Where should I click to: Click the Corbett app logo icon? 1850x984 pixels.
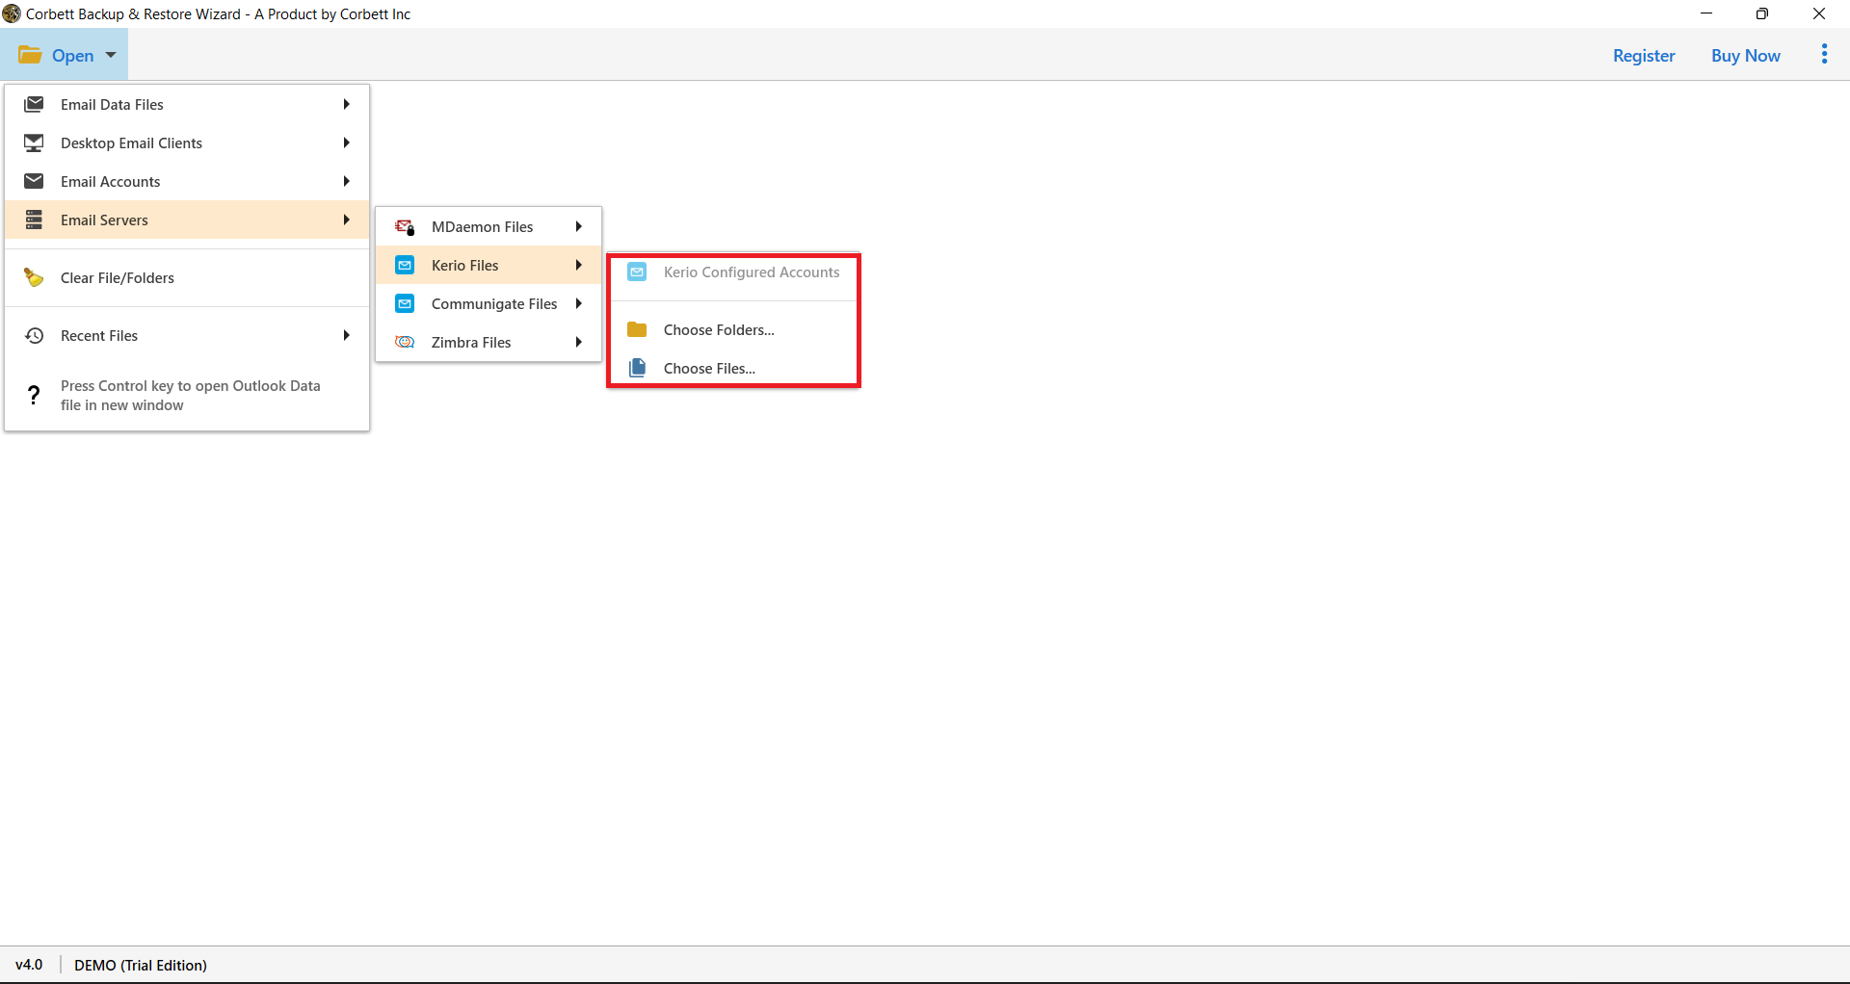12,13
